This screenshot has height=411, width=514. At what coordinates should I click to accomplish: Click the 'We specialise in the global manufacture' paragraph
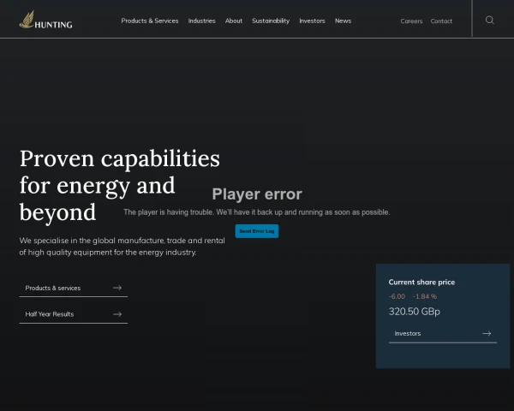pos(122,247)
